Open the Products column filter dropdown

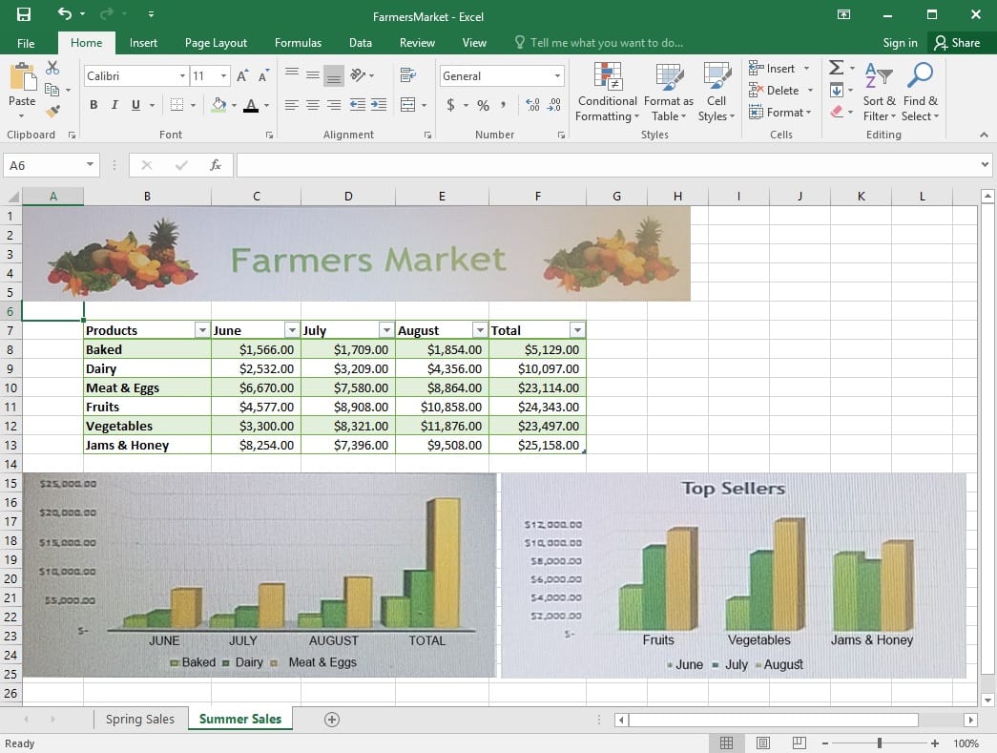point(201,330)
